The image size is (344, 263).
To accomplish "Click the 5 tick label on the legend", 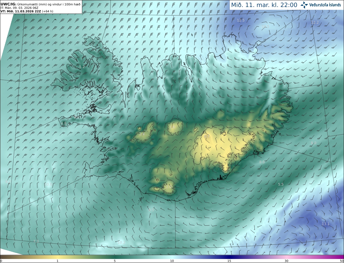I will pyautogui.click(x=114, y=261).
